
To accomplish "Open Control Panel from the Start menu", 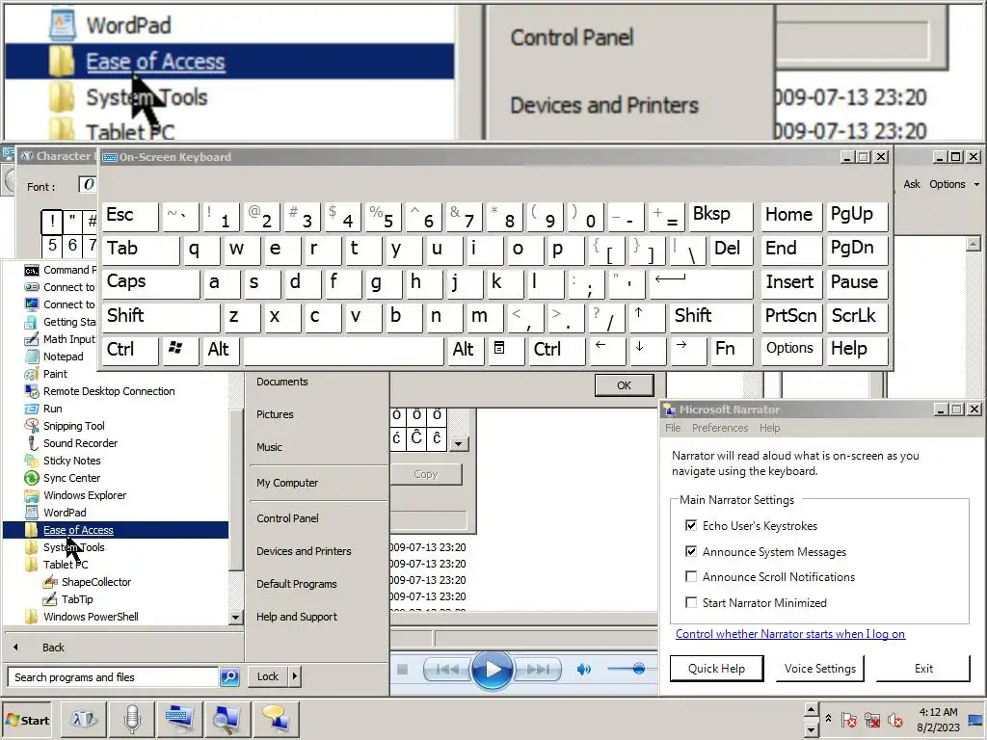I will point(287,518).
